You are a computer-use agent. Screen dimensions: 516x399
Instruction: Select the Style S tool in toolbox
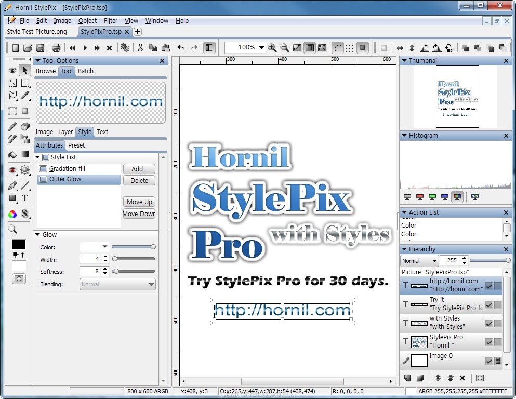(25, 214)
